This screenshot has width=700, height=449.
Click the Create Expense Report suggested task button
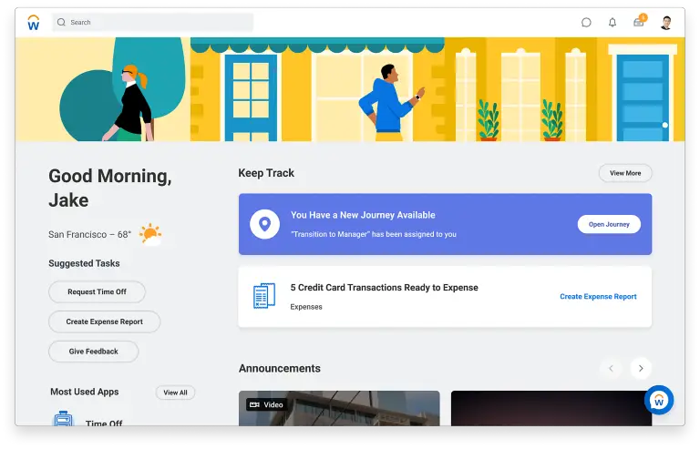pyautogui.click(x=105, y=321)
